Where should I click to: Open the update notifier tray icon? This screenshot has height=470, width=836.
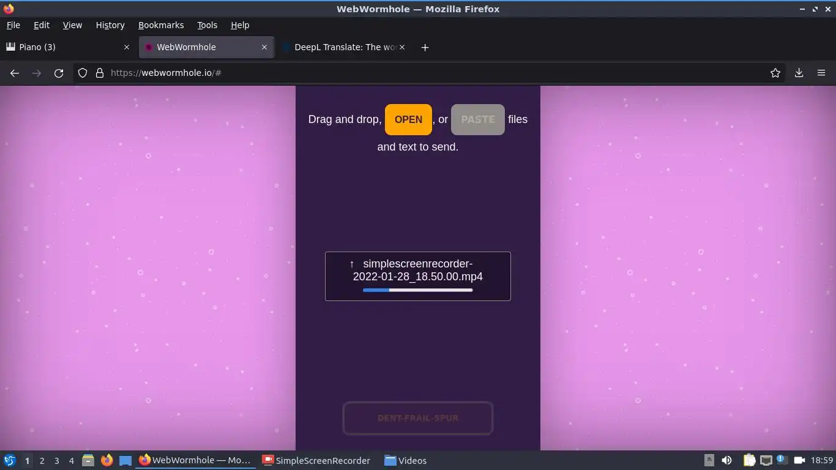(x=782, y=460)
